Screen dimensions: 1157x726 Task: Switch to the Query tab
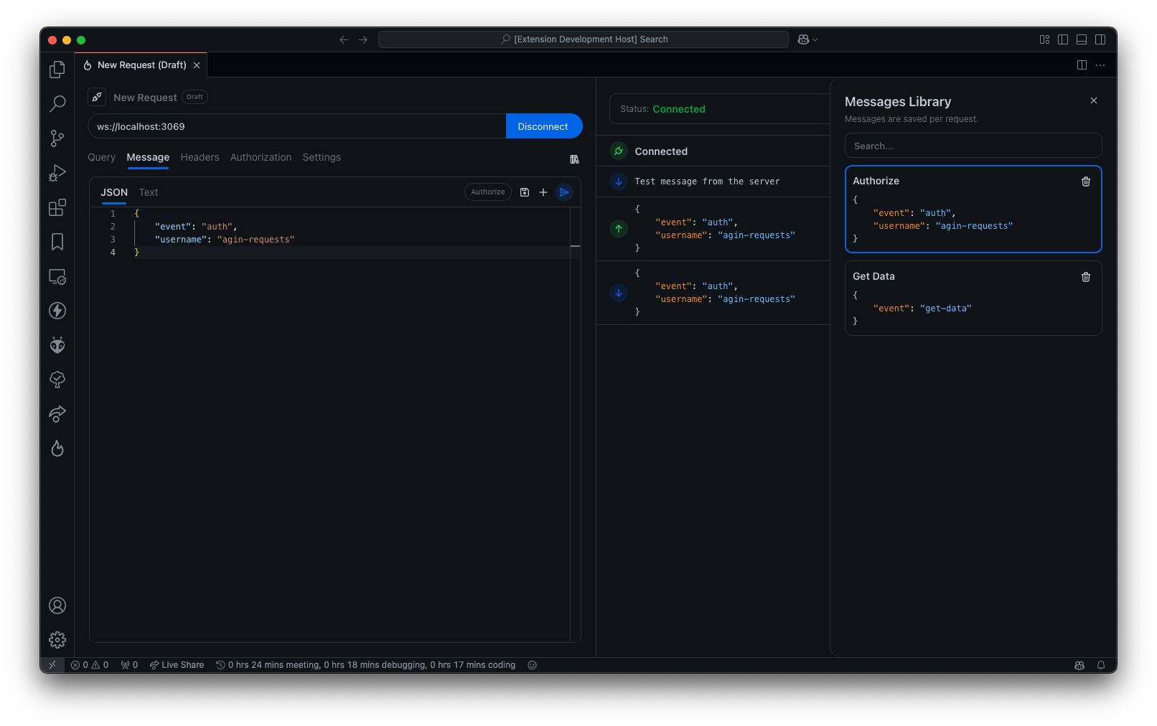click(x=101, y=157)
